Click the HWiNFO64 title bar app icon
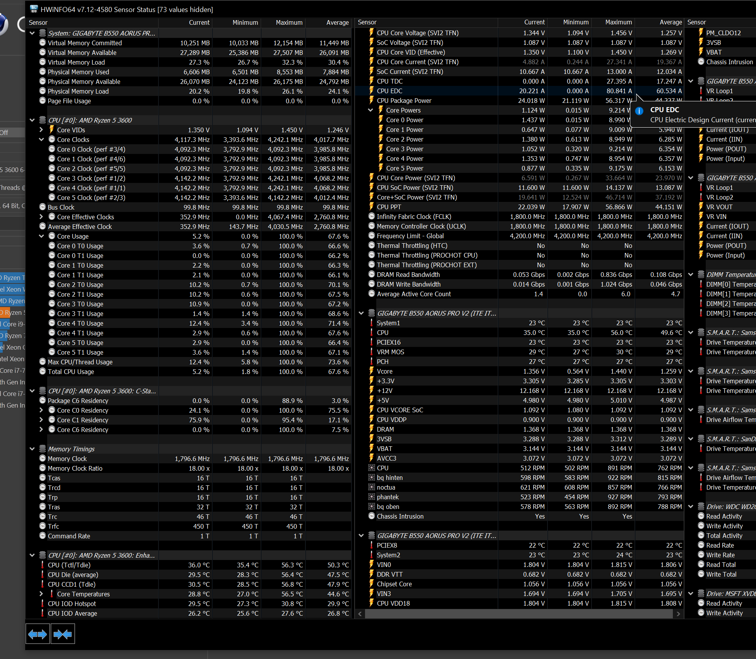Image resolution: width=756 pixels, height=659 pixels. tap(34, 9)
